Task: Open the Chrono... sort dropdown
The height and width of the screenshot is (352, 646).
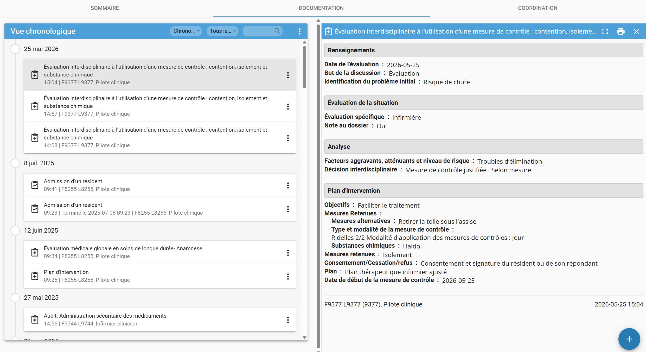Action: 186,31
